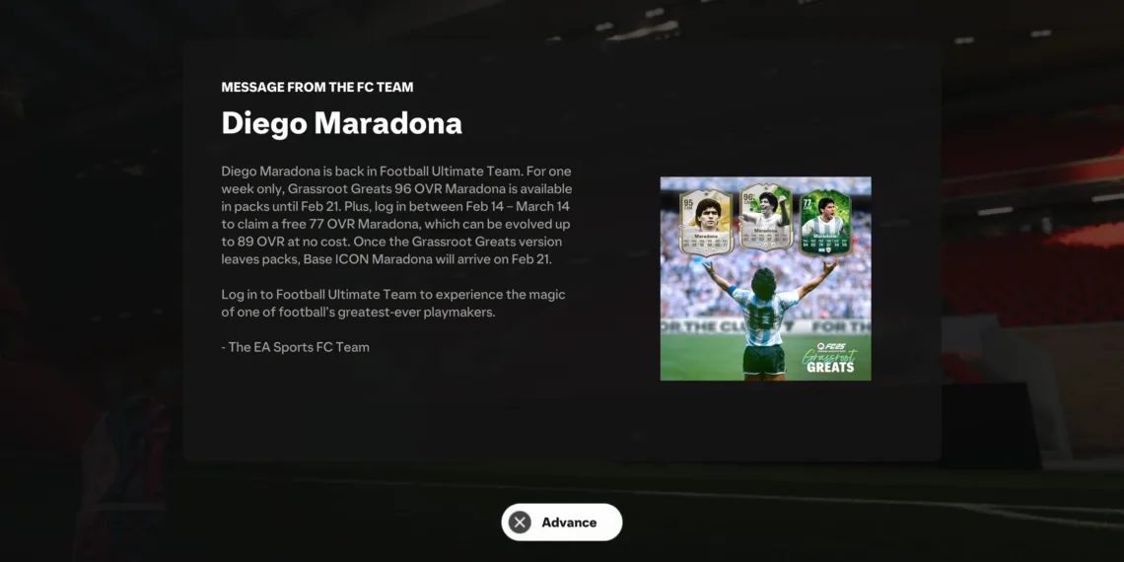
Task: Click the paragraph starting "Diego Maradona is back"
Action: 396,215
